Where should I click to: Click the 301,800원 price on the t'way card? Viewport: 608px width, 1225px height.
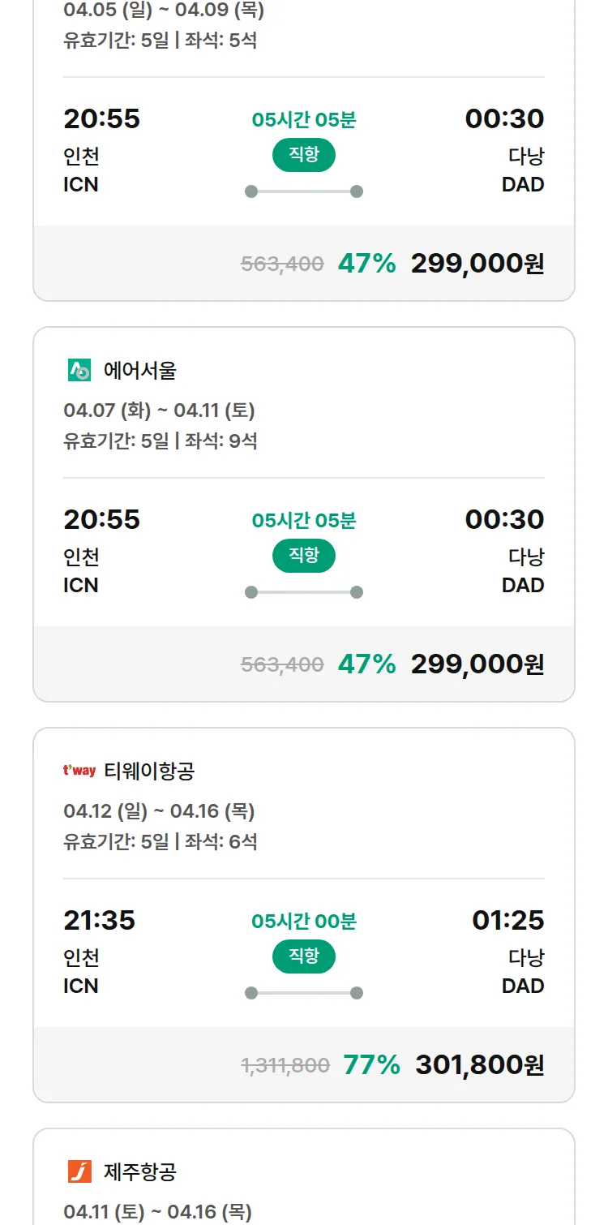point(479,1064)
